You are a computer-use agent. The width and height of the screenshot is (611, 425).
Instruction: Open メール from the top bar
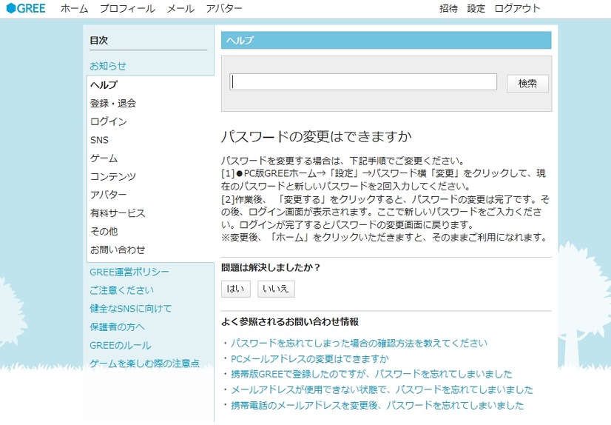pyautogui.click(x=180, y=9)
